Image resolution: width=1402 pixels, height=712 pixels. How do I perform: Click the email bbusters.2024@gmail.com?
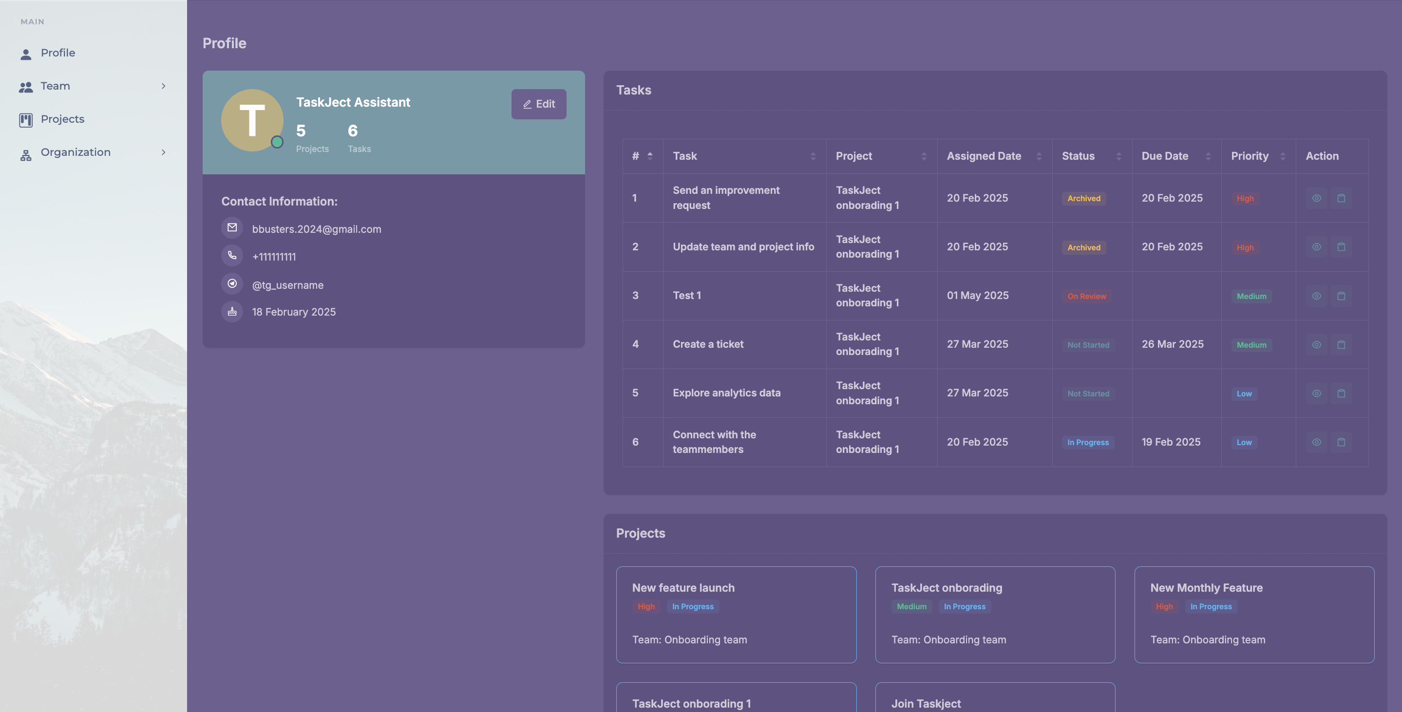click(x=317, y=229)
